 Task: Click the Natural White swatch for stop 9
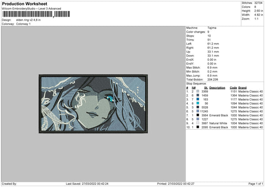198,123
